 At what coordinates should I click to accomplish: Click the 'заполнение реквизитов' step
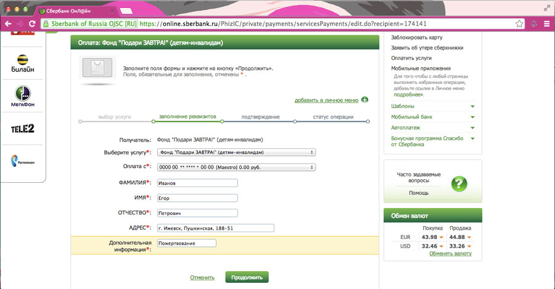(x=187, y=116)
